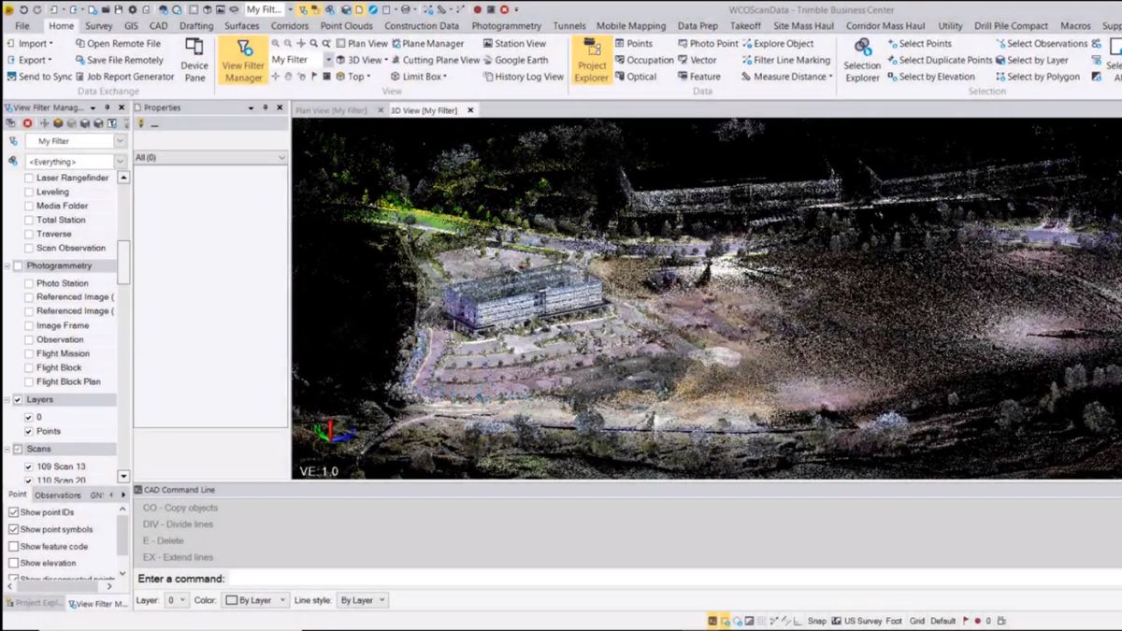The image size is (1122, 631).
Task: Open the View Filter Manager ribbon button
Action: (x=243, y=60)
